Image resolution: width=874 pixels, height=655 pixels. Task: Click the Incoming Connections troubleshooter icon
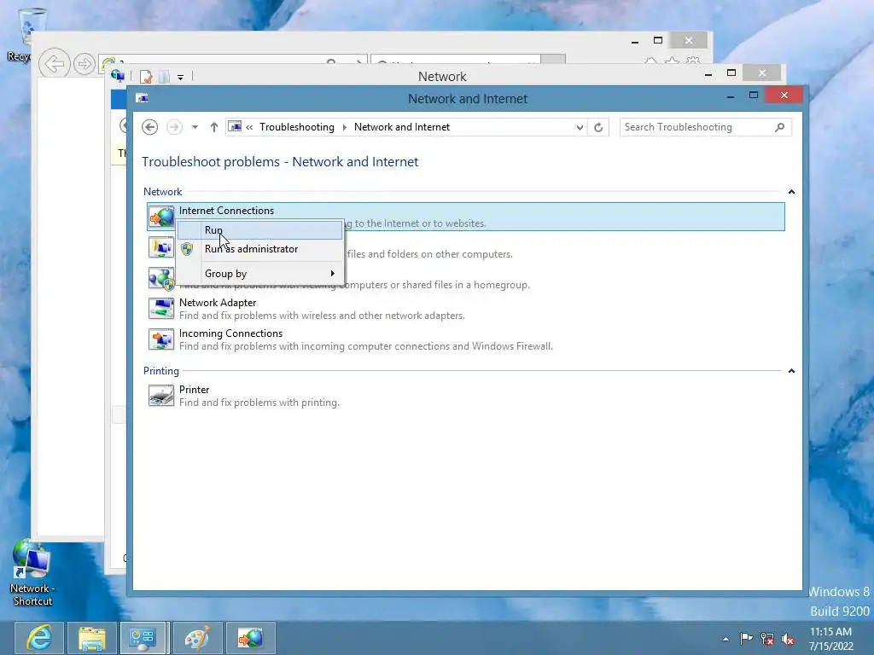[x=161, y=339]
